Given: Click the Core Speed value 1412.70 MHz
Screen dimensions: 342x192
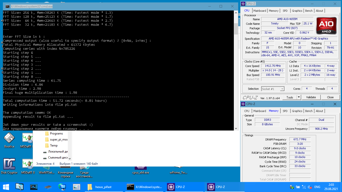Looking at the screenshot, I should pos(273,66).
